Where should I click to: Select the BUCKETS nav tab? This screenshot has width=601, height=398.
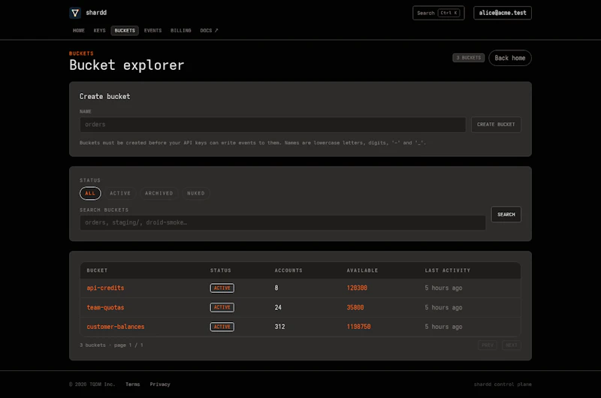pyautogui.click(x=125, y=31)
